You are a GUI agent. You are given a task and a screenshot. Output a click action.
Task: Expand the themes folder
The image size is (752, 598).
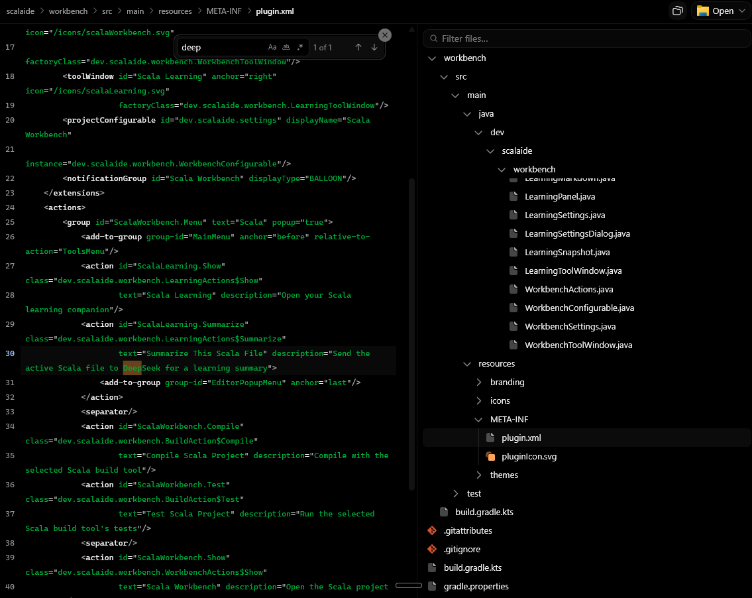(x=478, y=475)
